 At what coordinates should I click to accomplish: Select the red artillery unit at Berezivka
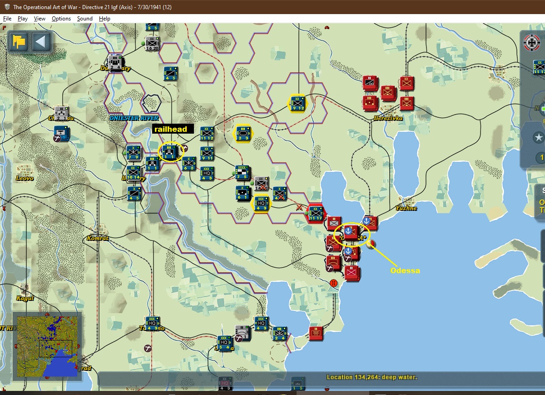point(371,103)
